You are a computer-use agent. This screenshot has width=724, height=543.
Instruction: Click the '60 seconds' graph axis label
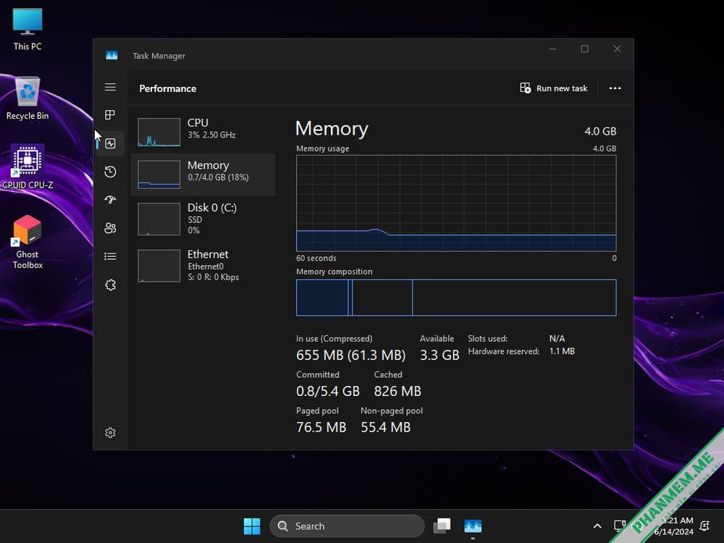point(316,258)
